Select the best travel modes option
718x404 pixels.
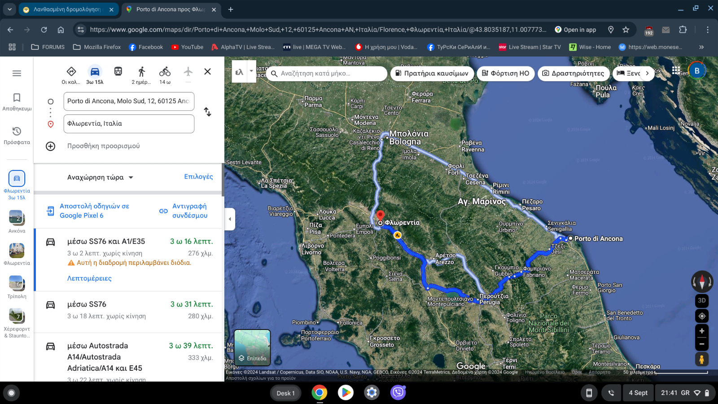point(71,75)
